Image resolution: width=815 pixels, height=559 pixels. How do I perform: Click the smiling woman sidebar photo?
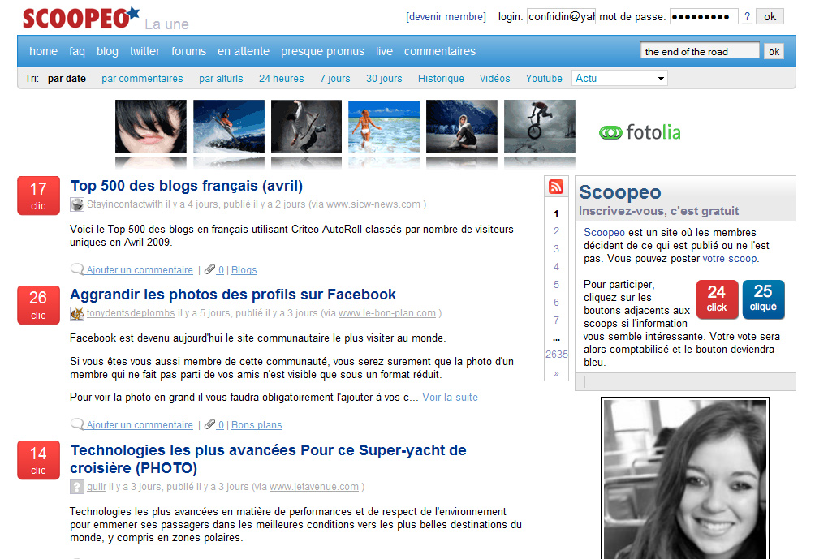click(x=685, y=479)
